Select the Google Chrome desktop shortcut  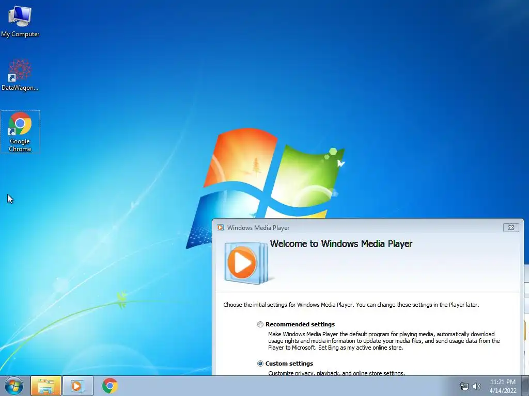pos(20,131)
